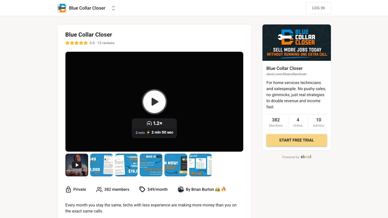Image resolution: width=388 pixels, height=218 pixels.
Task: Open the 'WHO IS BCC' thumbnail
Action: coord(151,165)
